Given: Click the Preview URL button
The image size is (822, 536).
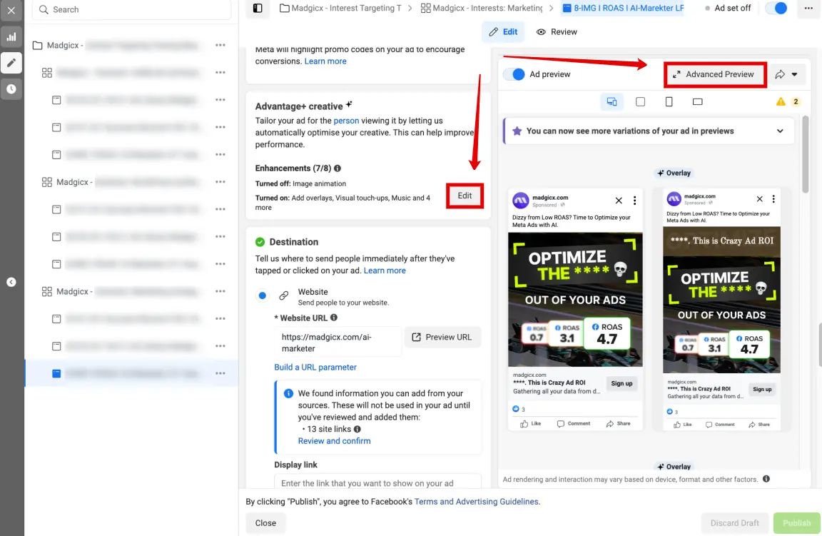Looking at the screenshot, I should click(x=442, y=337).
